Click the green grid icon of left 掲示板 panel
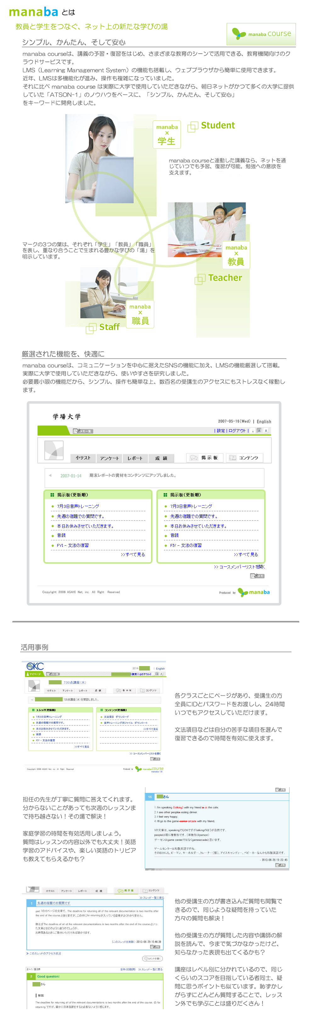The height and width of the screenshot is (1019, 316). click(x=52, y=495)
